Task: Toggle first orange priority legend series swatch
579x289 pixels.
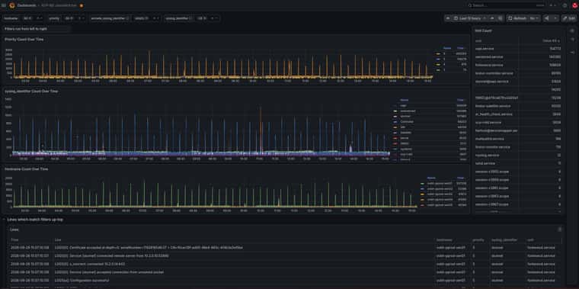Action: 438,53
